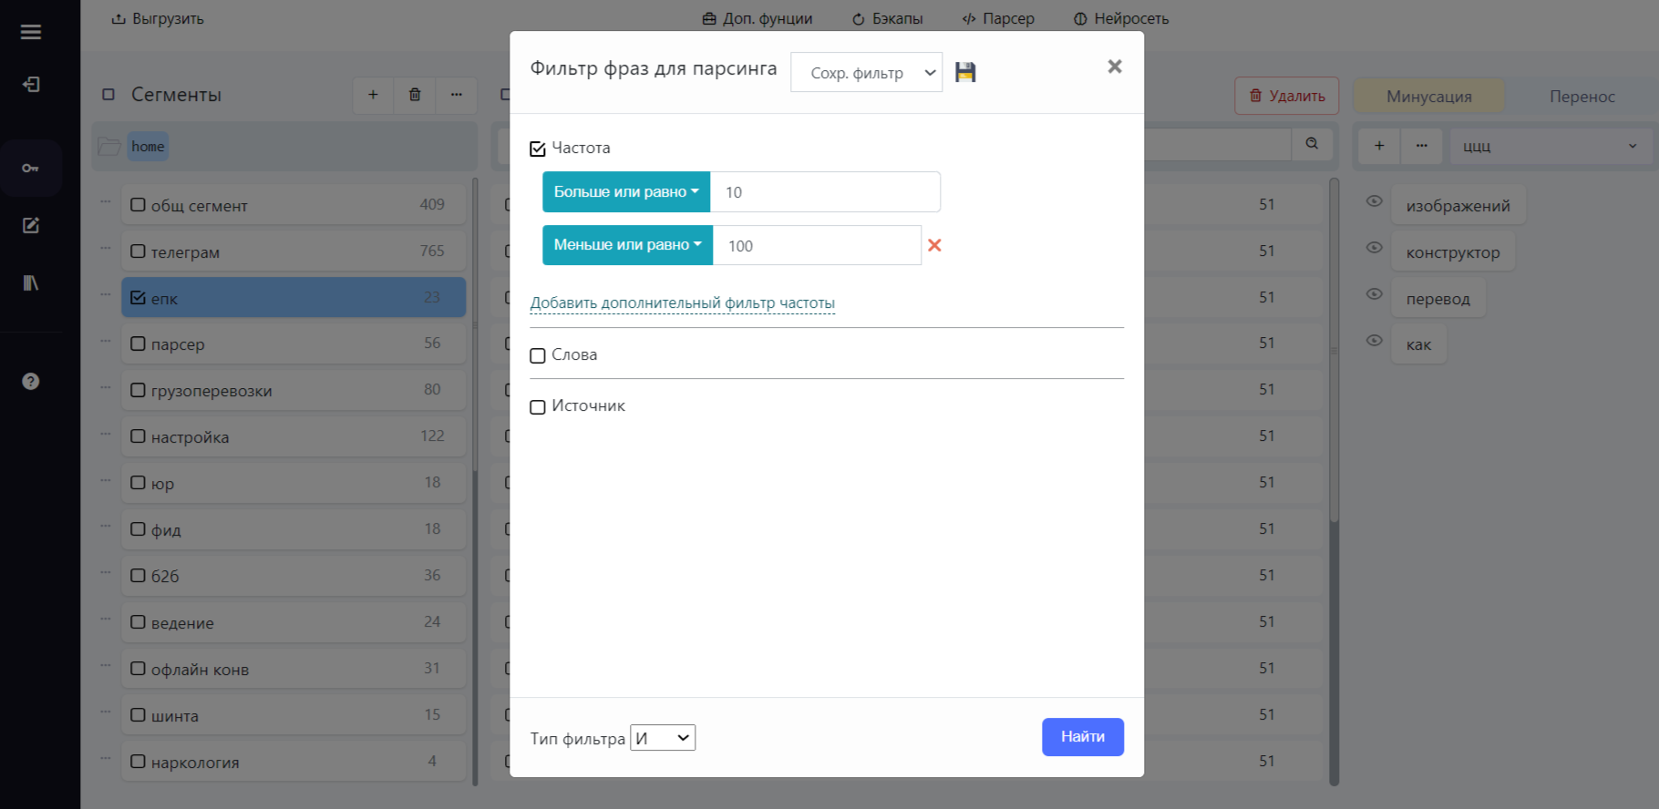Toggle visibility eye for конструктор

[1375, 248]
